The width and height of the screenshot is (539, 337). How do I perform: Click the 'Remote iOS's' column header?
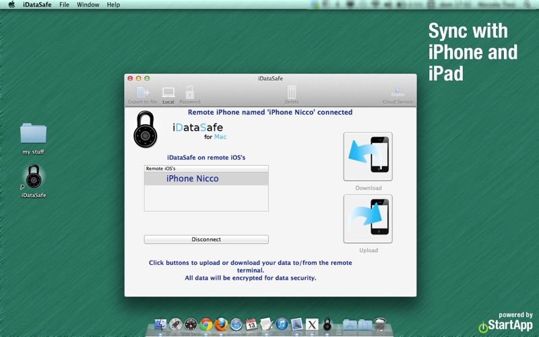tap(206, 168)
